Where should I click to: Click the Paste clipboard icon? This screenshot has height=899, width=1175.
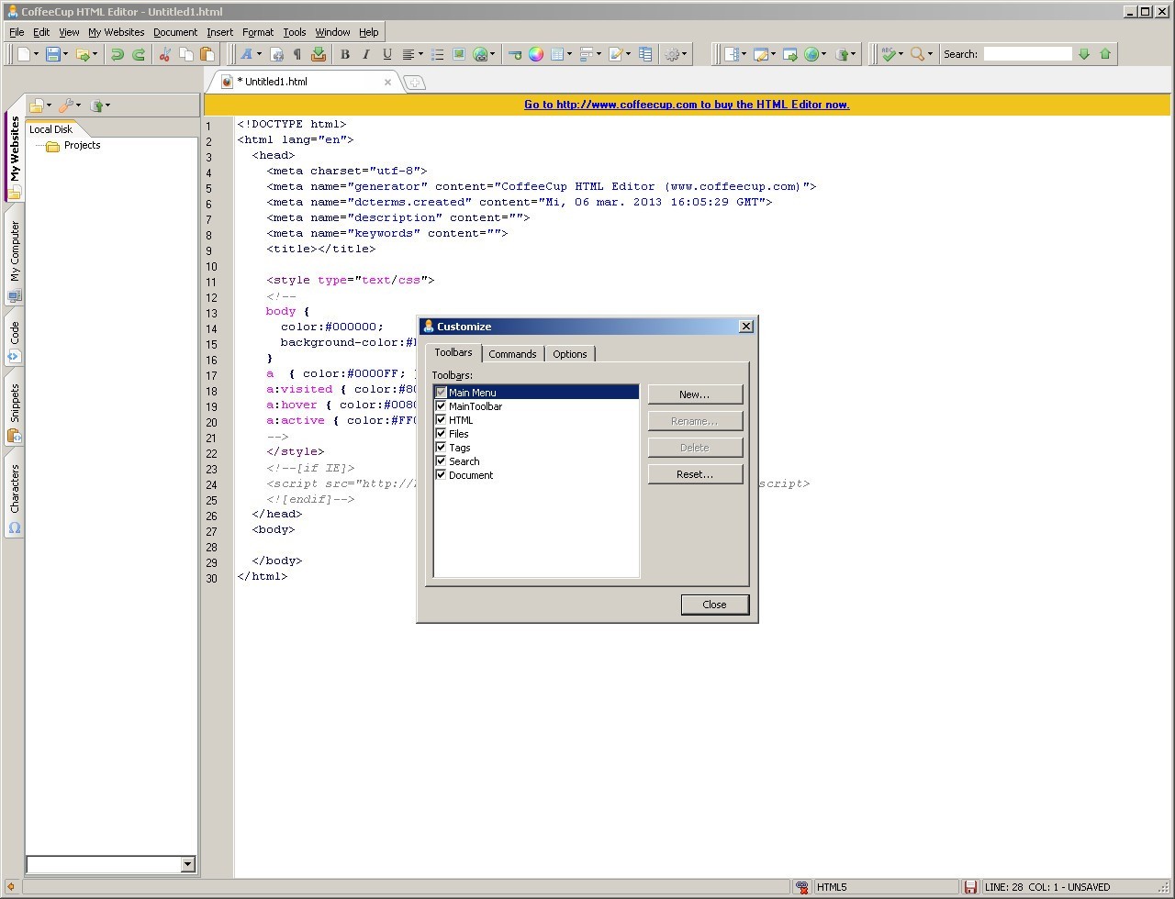click(207, 54)
